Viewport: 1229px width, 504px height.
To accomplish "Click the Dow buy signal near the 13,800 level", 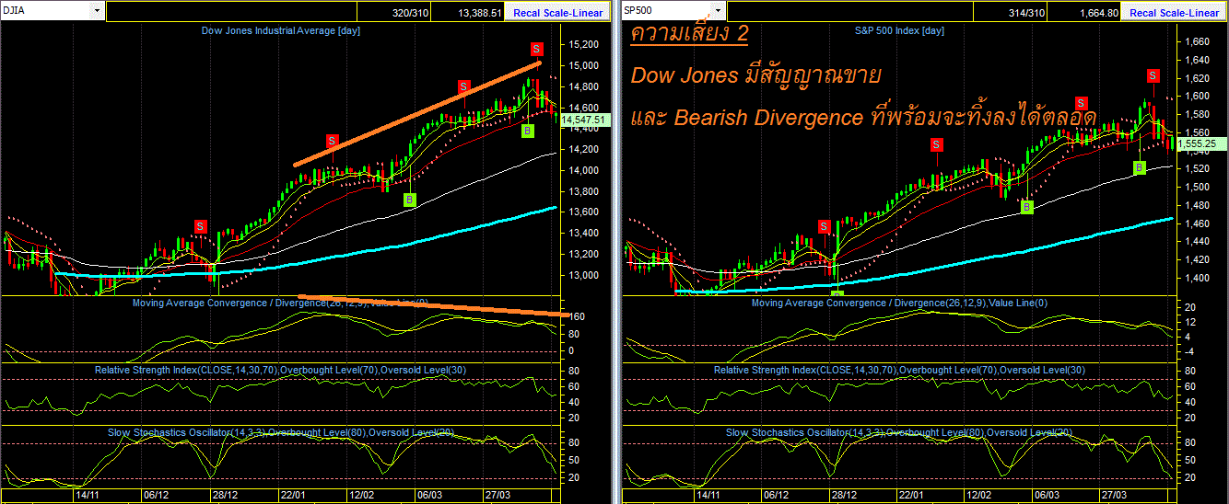I will click(x=410, y=200).
